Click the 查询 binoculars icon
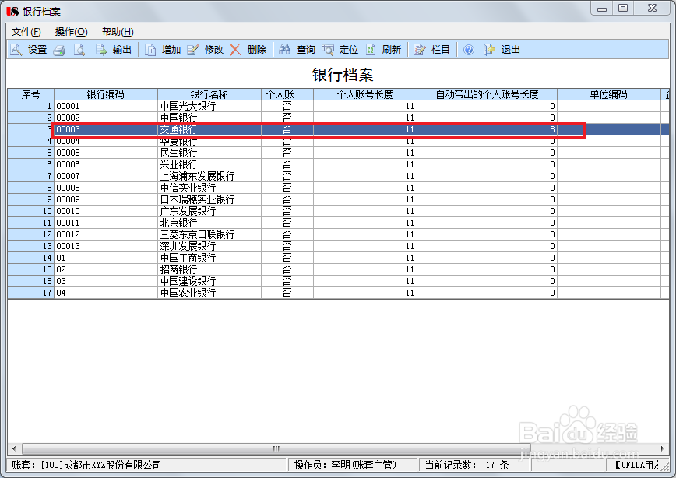This screenshot has width=676, height=478. (284, 50)
